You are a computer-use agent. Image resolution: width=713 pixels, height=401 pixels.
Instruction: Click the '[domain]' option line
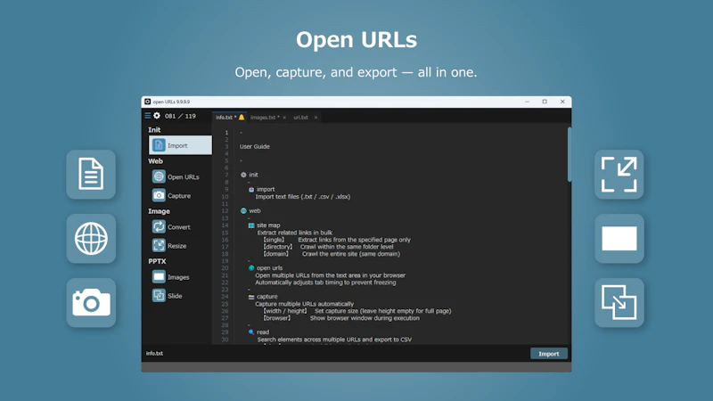(332, 254)
